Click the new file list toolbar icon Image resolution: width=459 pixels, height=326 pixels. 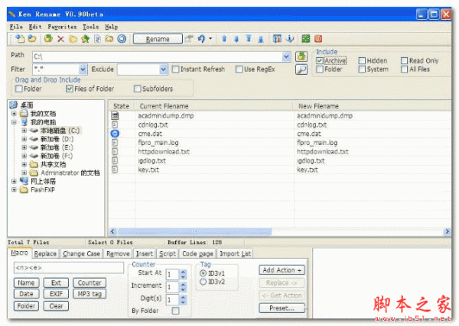click(x=20, y=39)
